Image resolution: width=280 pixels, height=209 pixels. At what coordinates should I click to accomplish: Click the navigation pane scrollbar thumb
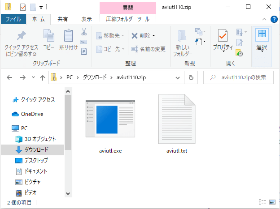(x=68, y=123)
